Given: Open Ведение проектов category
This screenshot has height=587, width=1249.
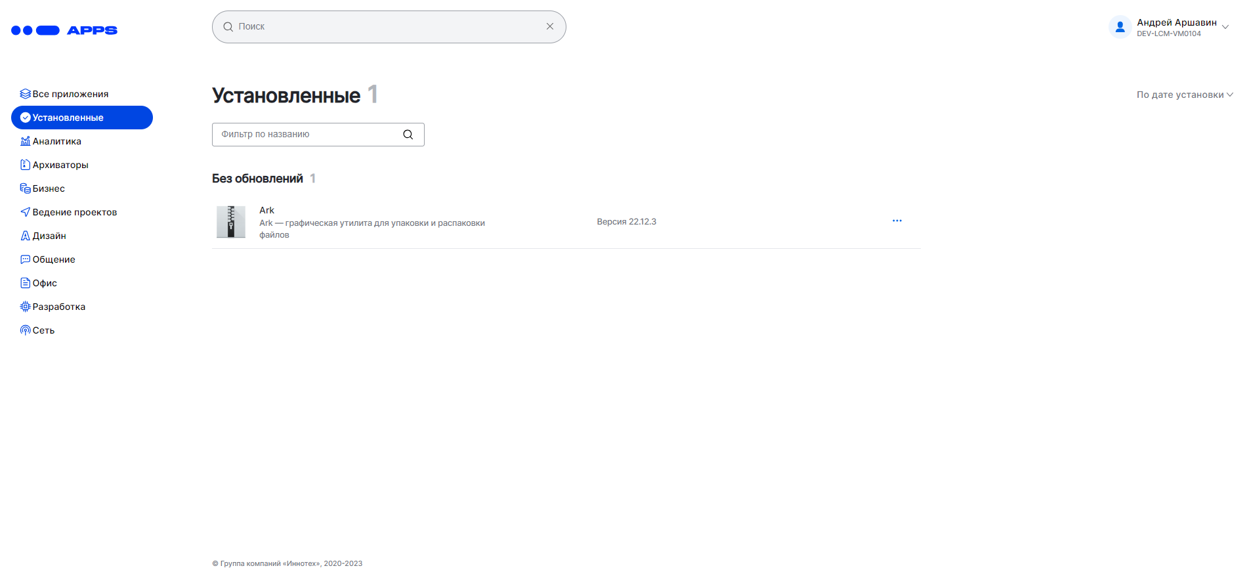Looking at the screenshot, I should 74,212.
